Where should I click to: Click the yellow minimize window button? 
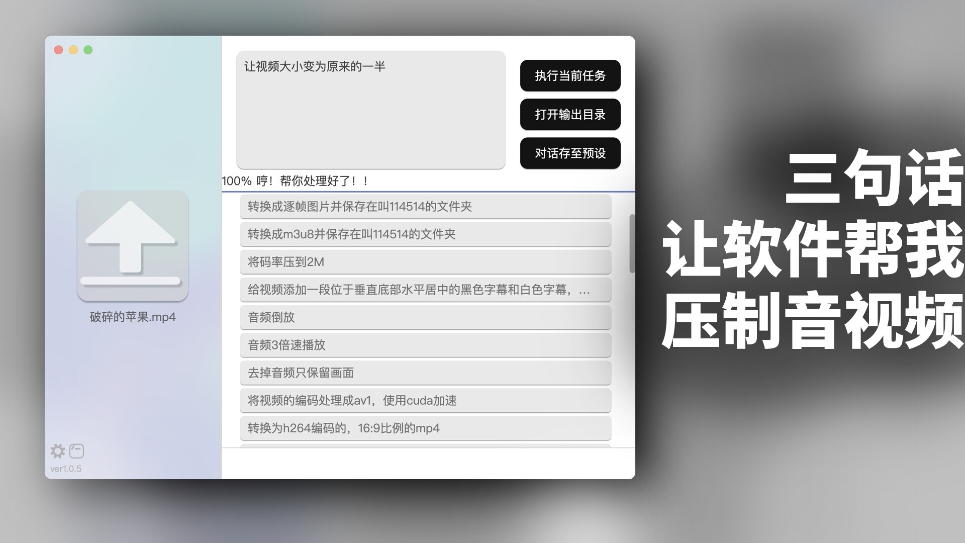73,50
